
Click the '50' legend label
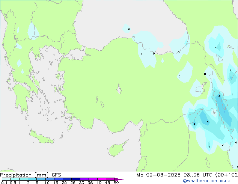click(116, 182)
